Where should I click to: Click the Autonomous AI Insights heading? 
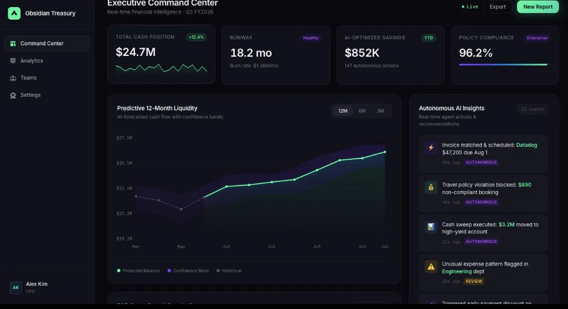(x=451, y=108)
